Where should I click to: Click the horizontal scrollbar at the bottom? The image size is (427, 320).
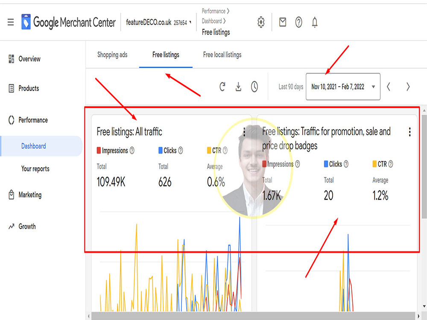[x=254, y=316]
